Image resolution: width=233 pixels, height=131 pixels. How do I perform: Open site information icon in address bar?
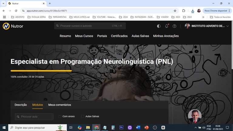click(23, 11)
